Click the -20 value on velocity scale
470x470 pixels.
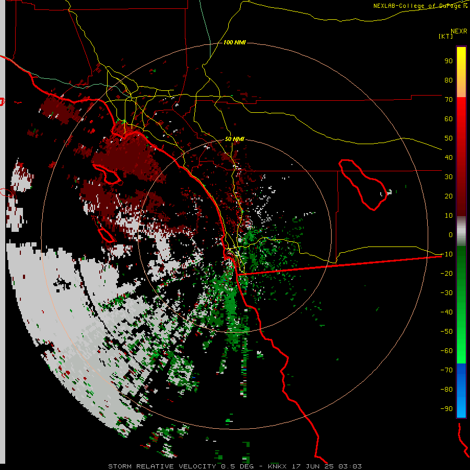pos(446,274)
